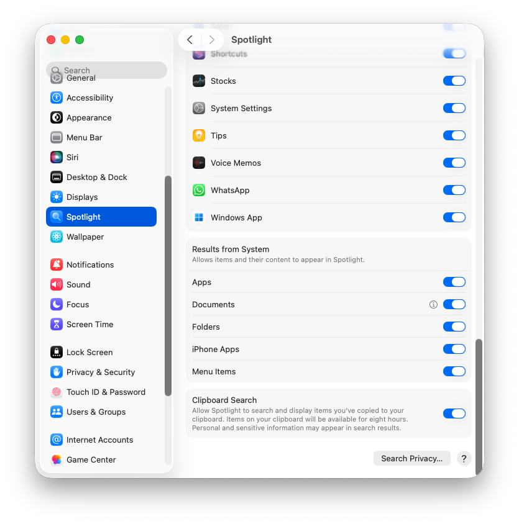Click the WhatsApp app icon

[199, 190]
